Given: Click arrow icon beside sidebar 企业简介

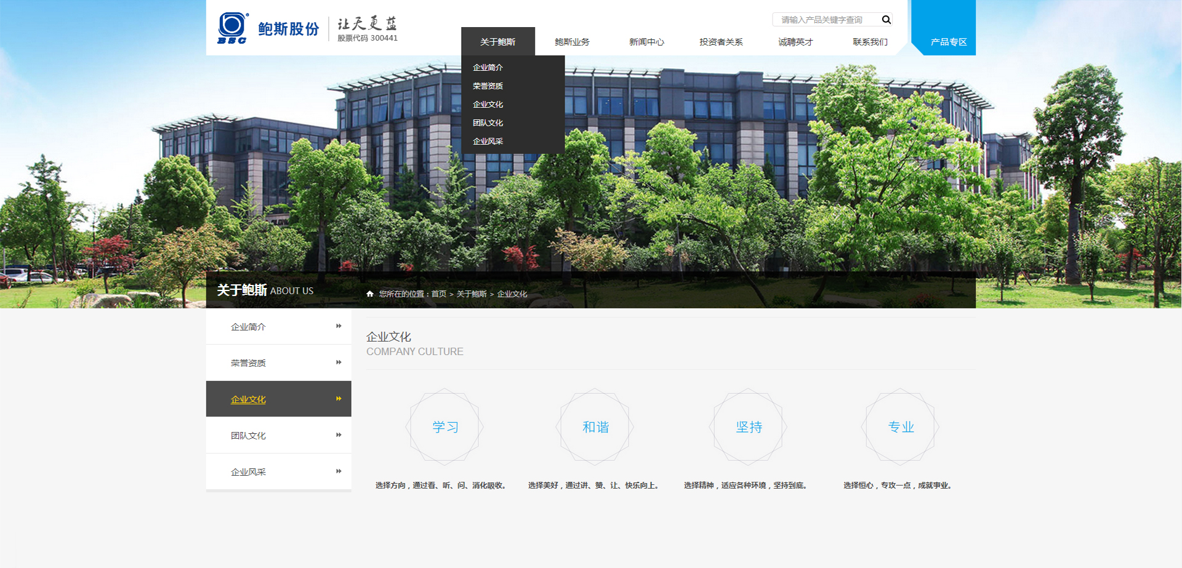Looking at the screenshot, I should tap(339, 326).
